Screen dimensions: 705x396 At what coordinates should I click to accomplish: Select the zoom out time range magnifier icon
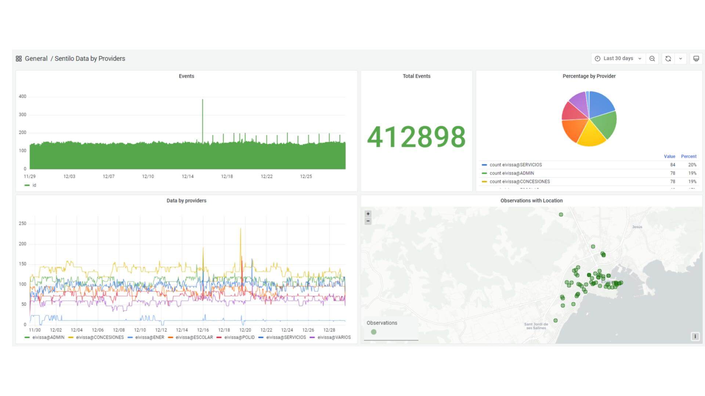pyautogui.click(x=652, y=58)
